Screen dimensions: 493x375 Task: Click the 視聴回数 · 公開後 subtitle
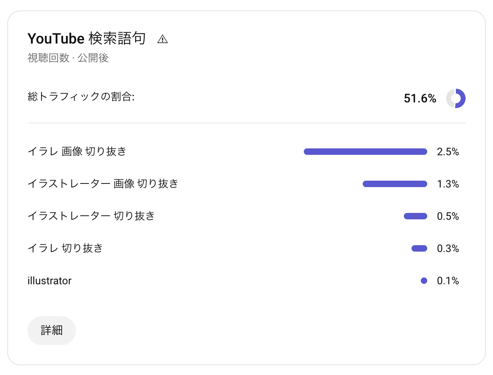[x=68, y=58]
